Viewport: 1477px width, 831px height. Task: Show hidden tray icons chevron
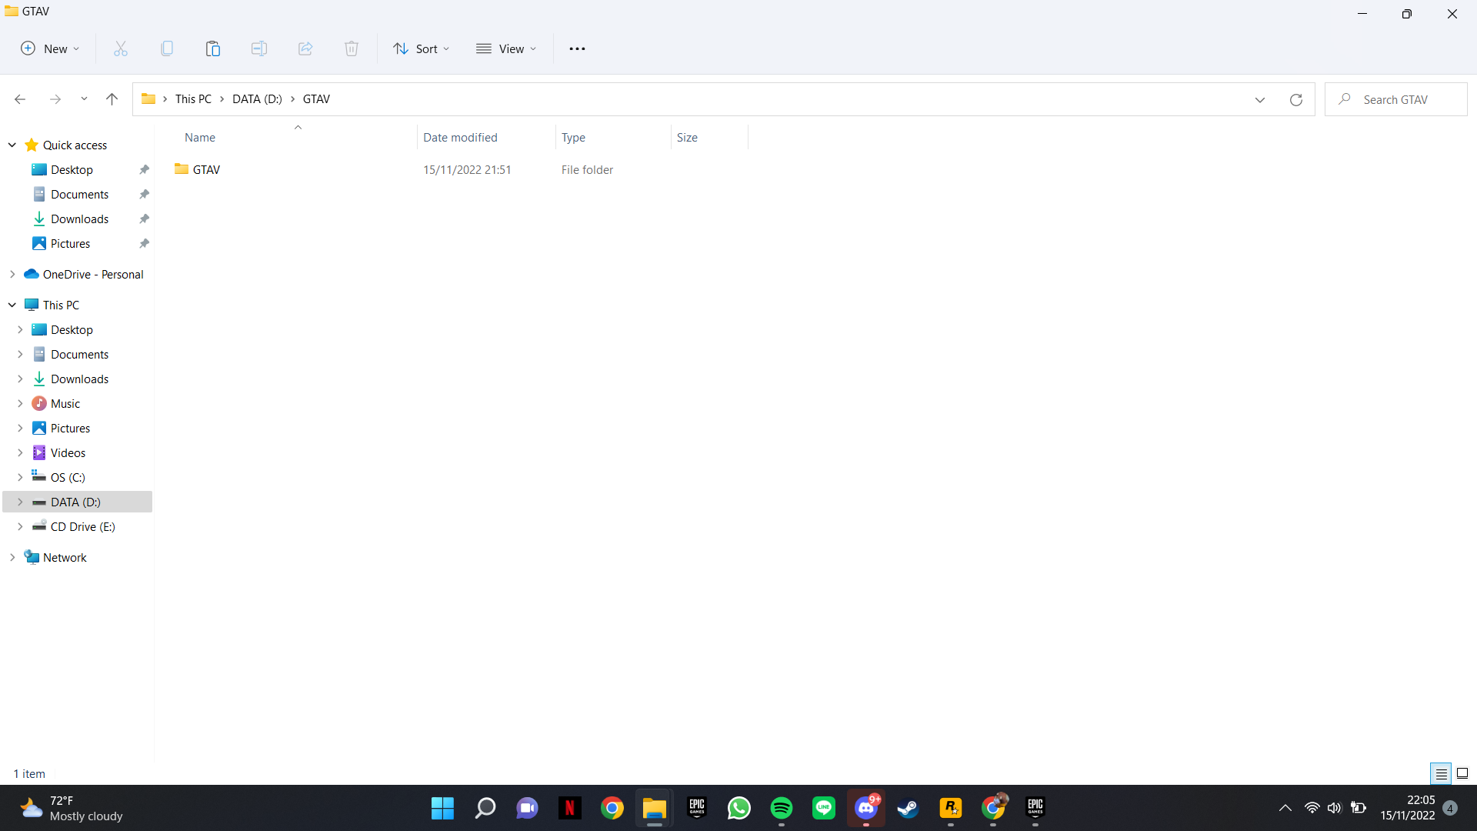pyautogui.click(x=1285, y=808)
